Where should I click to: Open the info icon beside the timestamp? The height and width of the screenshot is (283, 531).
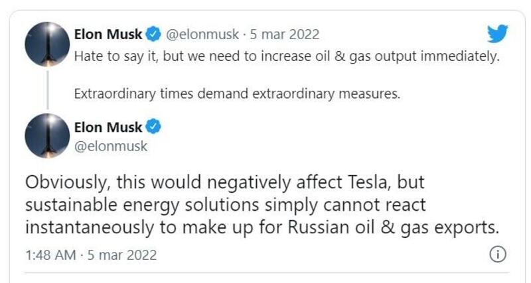click(498, 255)
